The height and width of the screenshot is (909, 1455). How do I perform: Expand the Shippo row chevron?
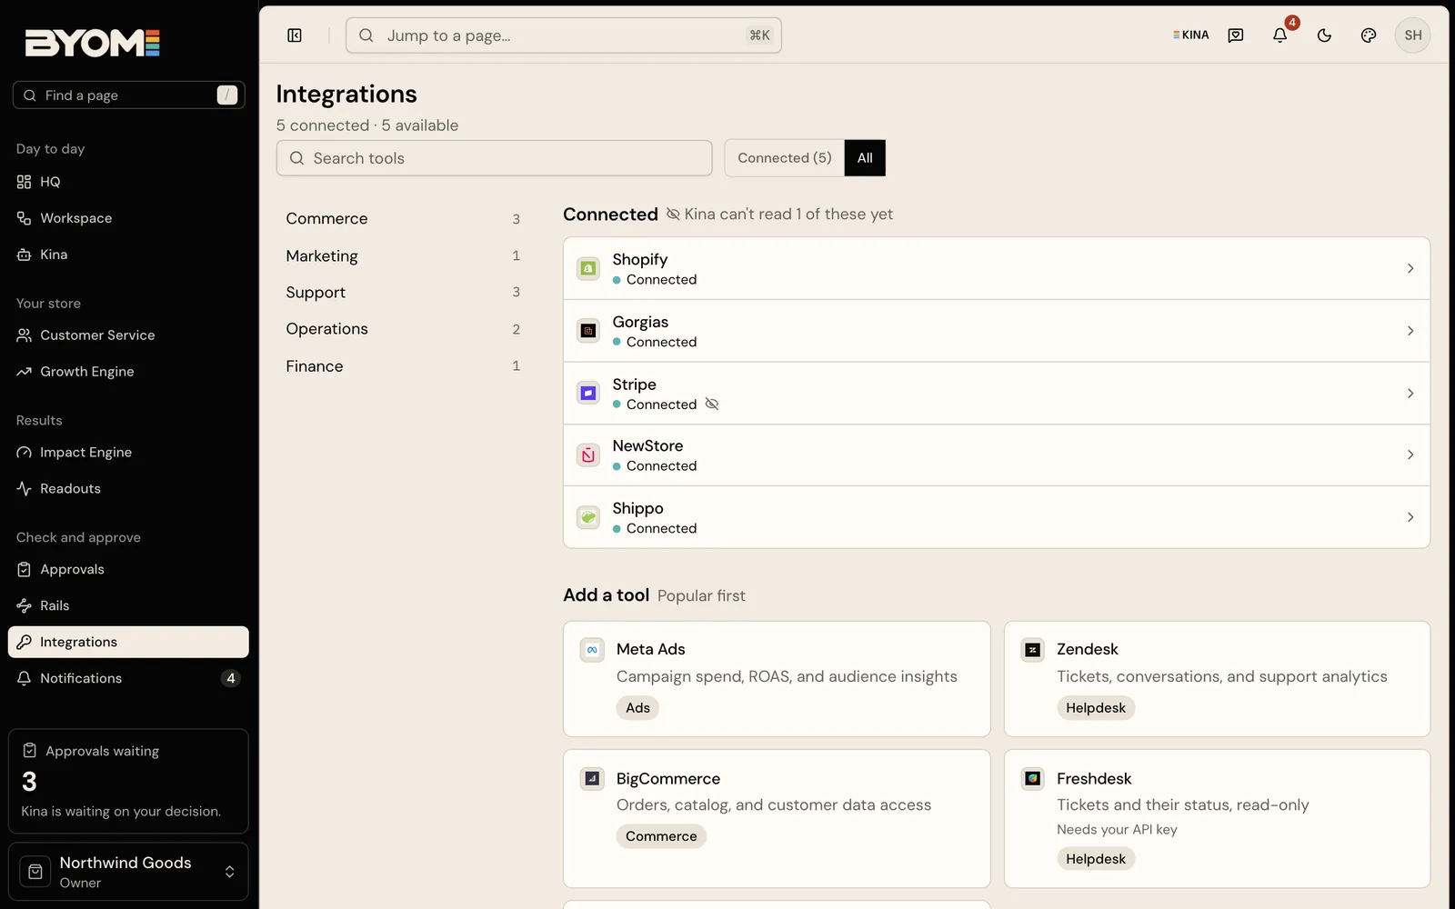tap(1410, 517)
